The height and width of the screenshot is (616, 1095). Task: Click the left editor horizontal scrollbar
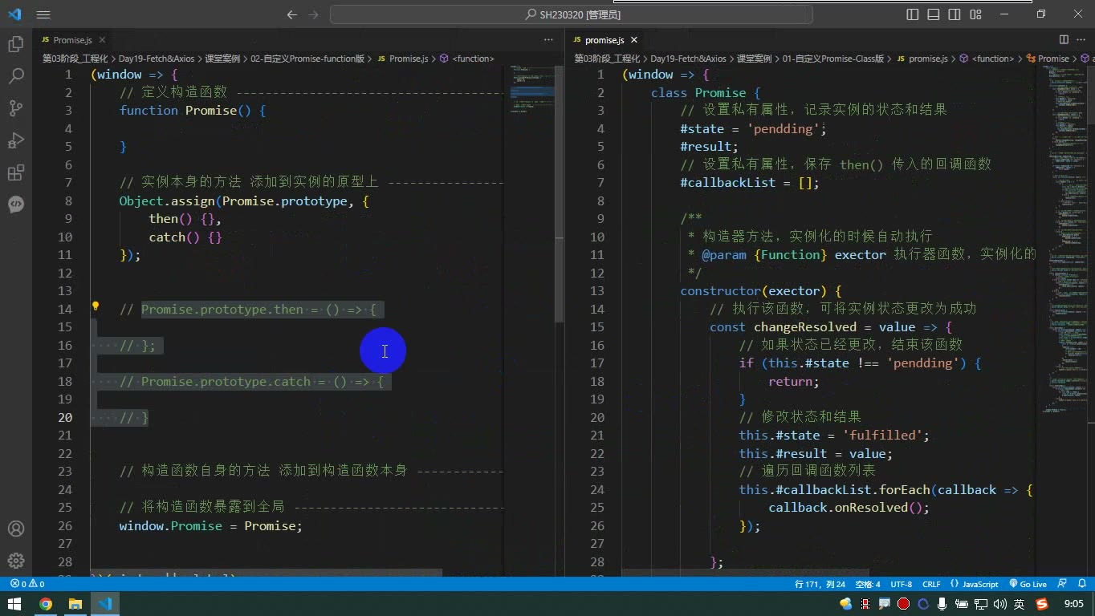(266, 573)
